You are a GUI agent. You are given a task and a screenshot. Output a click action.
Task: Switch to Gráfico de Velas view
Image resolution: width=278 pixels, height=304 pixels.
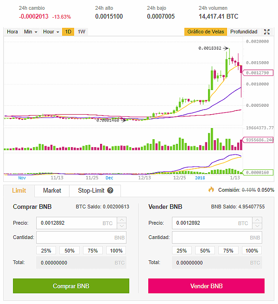pyautogui.click(x=206, y=32)
